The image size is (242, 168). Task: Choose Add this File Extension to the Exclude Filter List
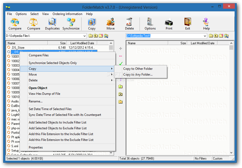tap(68, 140)
